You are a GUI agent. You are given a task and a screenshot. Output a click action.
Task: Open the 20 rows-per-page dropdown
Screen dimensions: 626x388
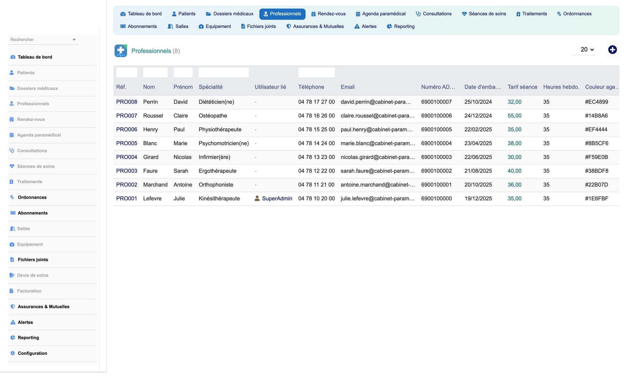click(x=587, y=50)
